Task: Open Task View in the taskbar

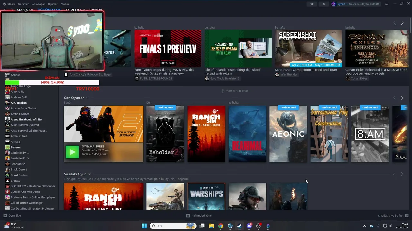Action: (202, 226)
